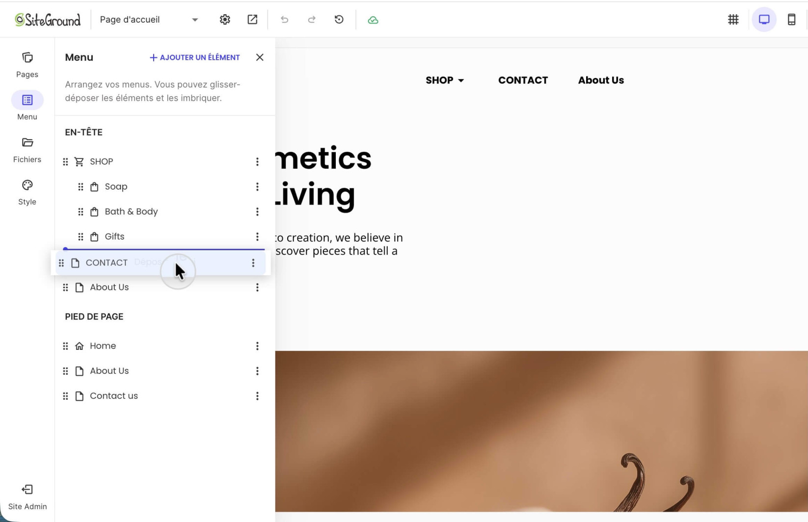Click the hero heading text
The image size is (808, 522).
[323, 177]
